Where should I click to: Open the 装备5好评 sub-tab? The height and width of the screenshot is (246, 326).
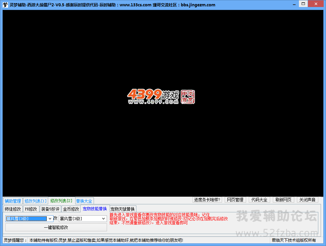coord(50,209)
